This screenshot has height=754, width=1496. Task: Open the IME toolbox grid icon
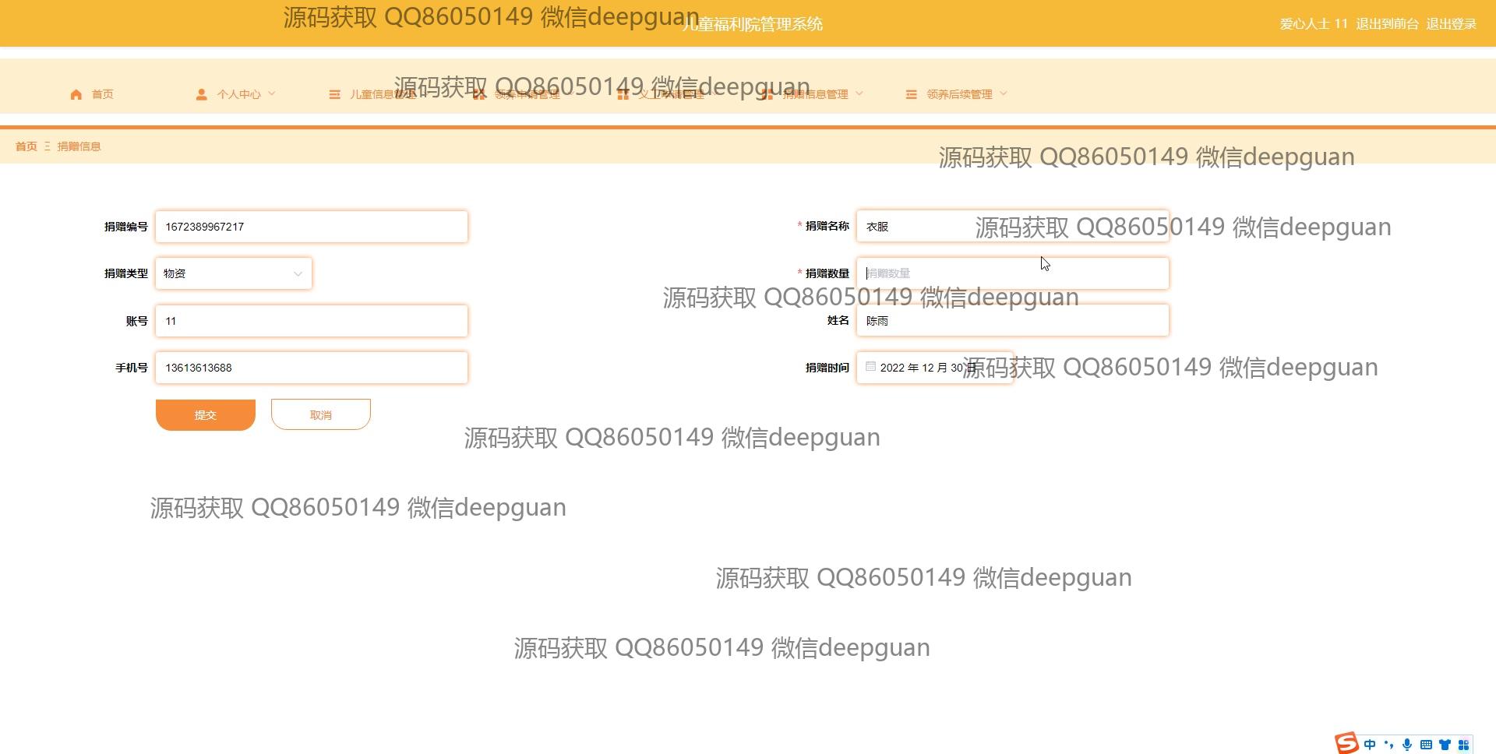pos(1463,745)
